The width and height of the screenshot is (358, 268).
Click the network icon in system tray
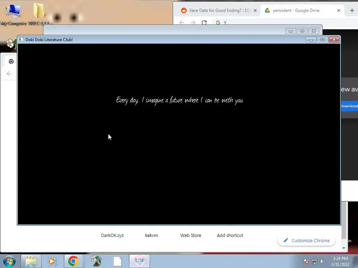314,261
